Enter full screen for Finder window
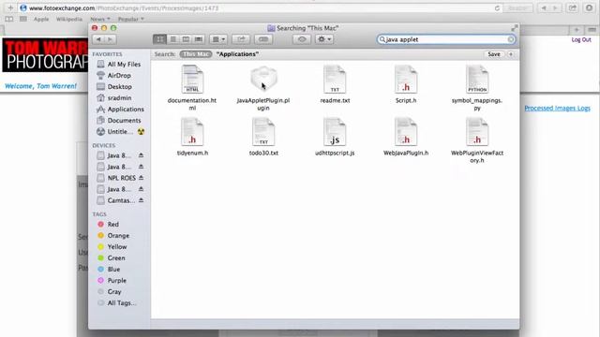This screenshot has width=600, height=337. (x=515, y=28)
